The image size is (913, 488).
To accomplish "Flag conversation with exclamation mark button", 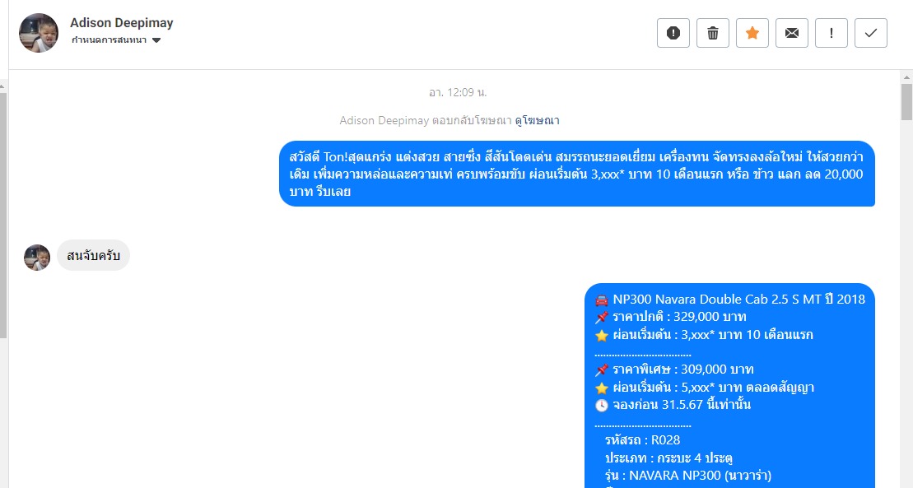I will click(x=831, y=33).
